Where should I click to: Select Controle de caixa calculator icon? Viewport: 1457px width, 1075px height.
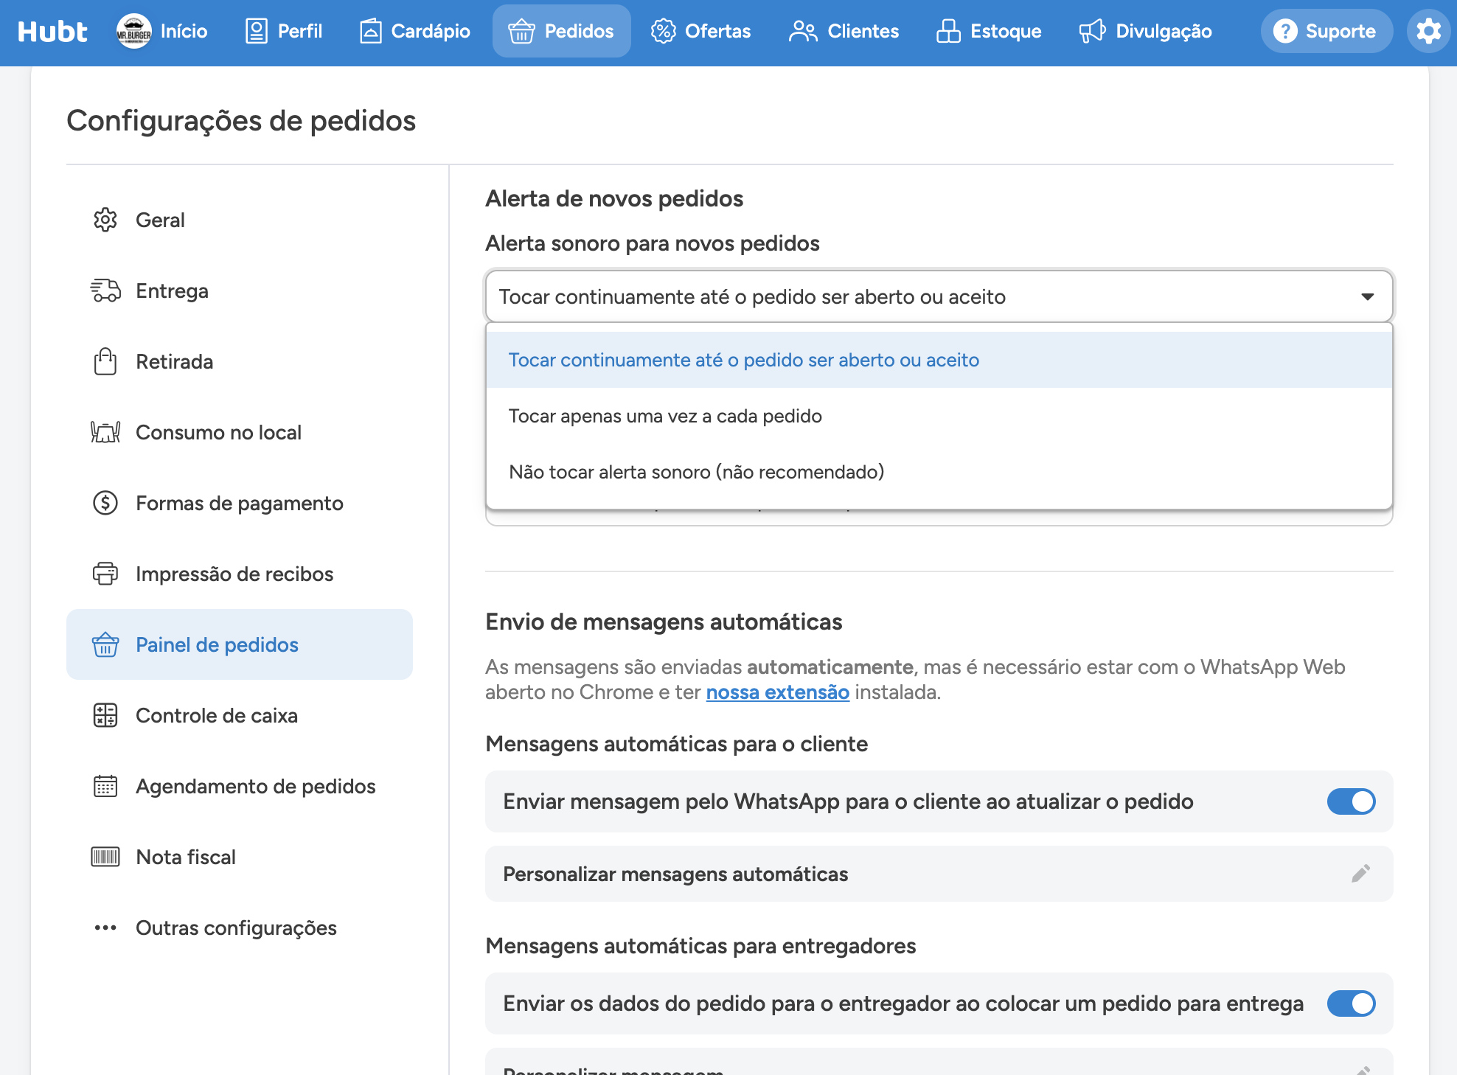coord(105,715)
